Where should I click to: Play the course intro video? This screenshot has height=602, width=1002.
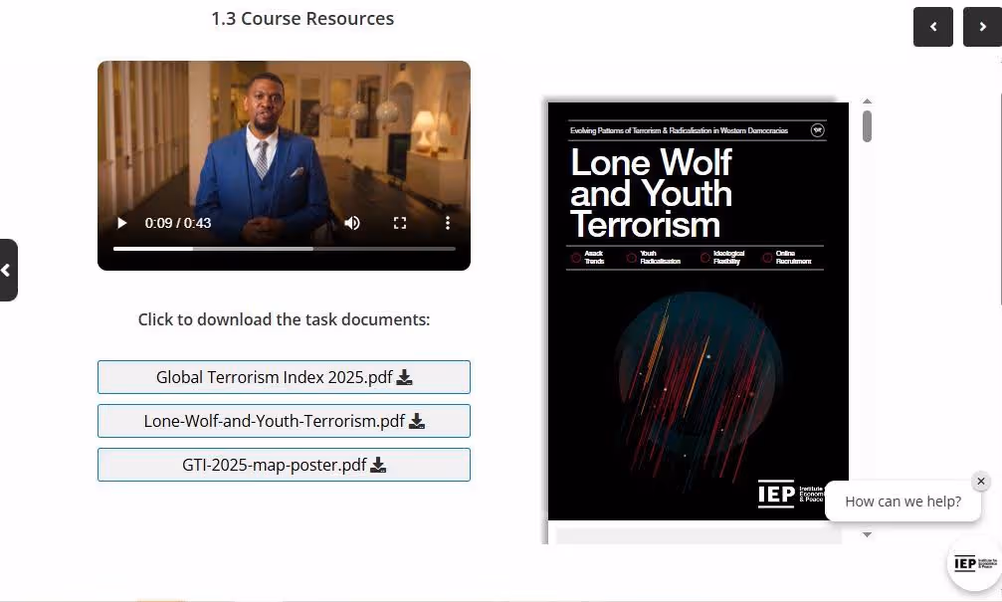(x=121, y=223)
